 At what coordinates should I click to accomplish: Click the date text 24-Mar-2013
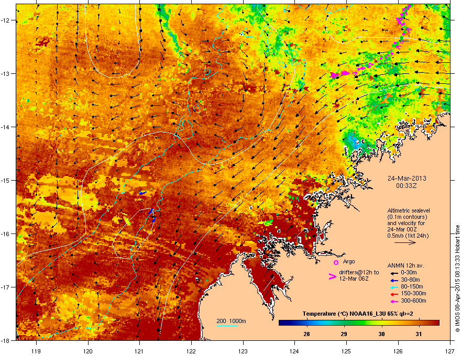pyautogui.click(x=407, y=179)
